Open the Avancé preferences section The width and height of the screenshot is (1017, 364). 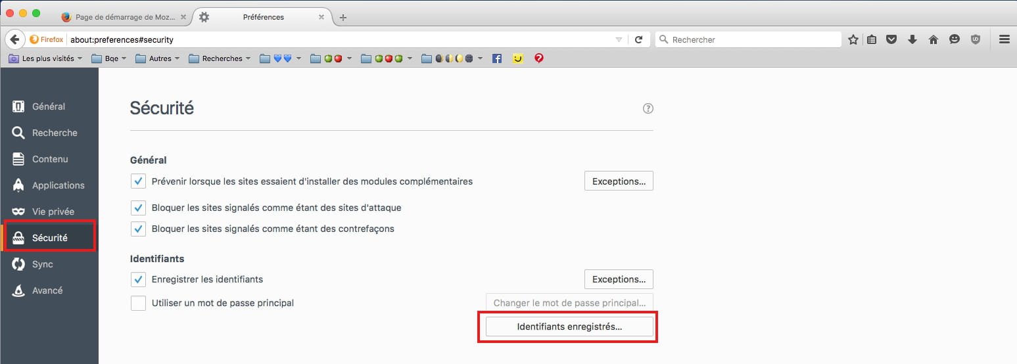click(49, 290)
